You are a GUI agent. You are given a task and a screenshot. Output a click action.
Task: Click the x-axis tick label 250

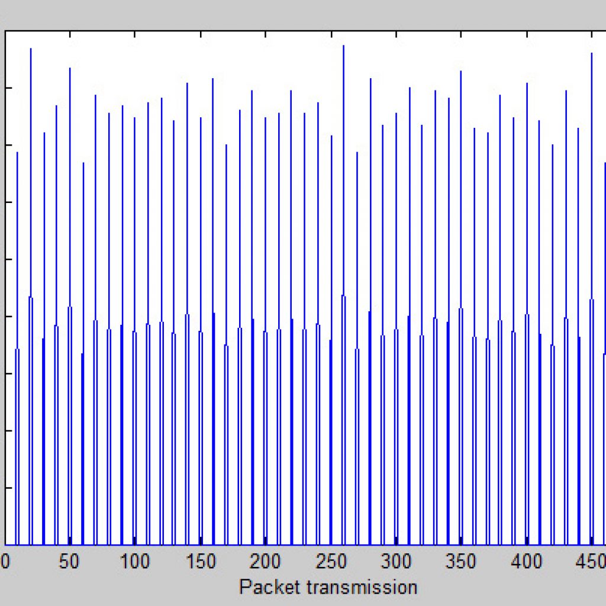click(x=331, y=562)
